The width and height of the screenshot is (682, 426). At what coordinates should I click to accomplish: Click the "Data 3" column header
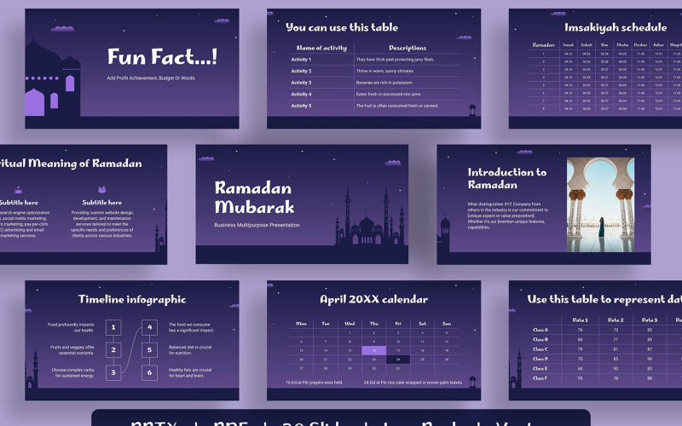point(650,320)
